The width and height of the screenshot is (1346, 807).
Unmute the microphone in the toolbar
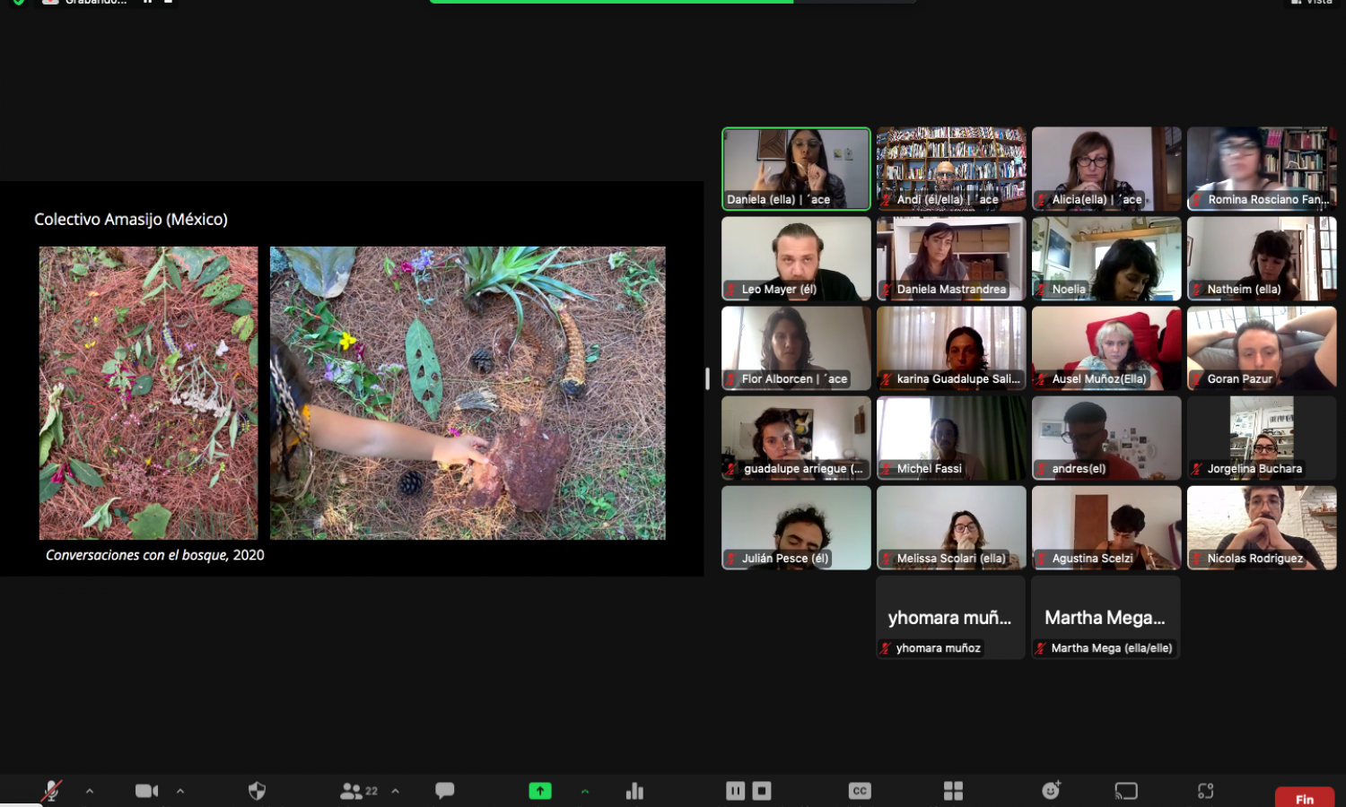(x=51, y=791)
